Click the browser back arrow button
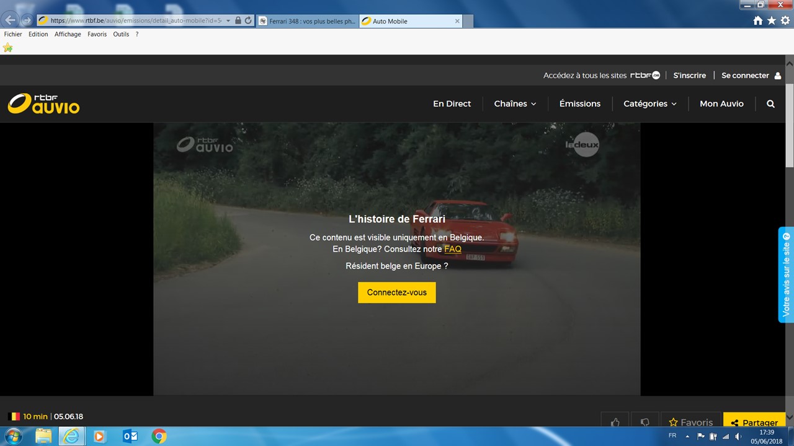 11,20
